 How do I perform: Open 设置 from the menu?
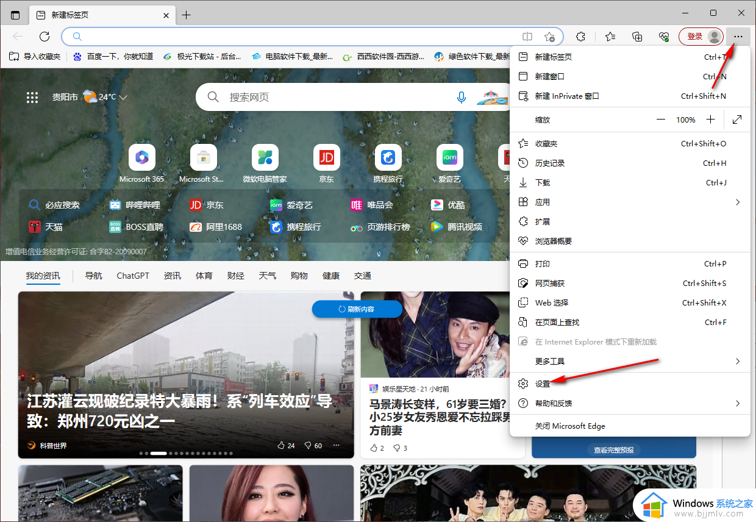coord(630,384)
